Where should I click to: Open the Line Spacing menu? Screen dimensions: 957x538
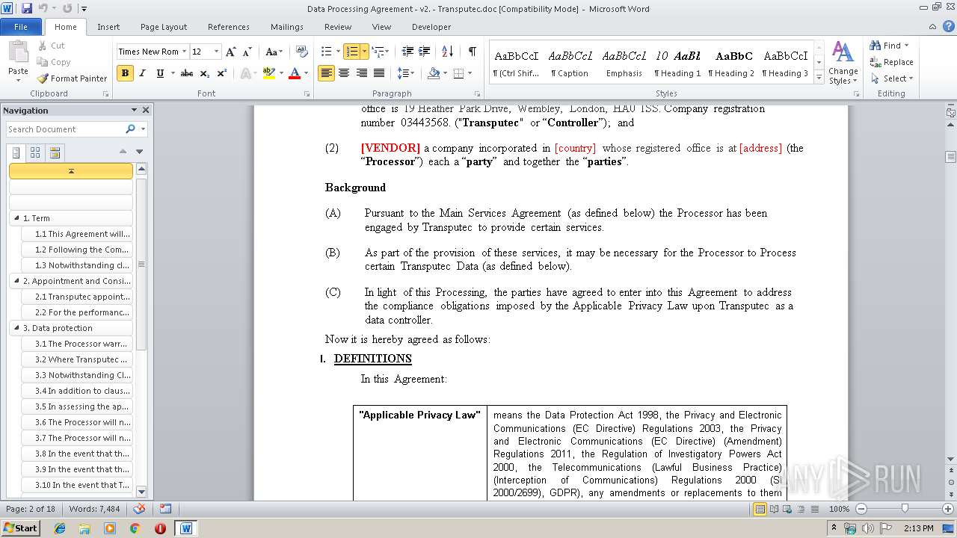click(405, 73)
